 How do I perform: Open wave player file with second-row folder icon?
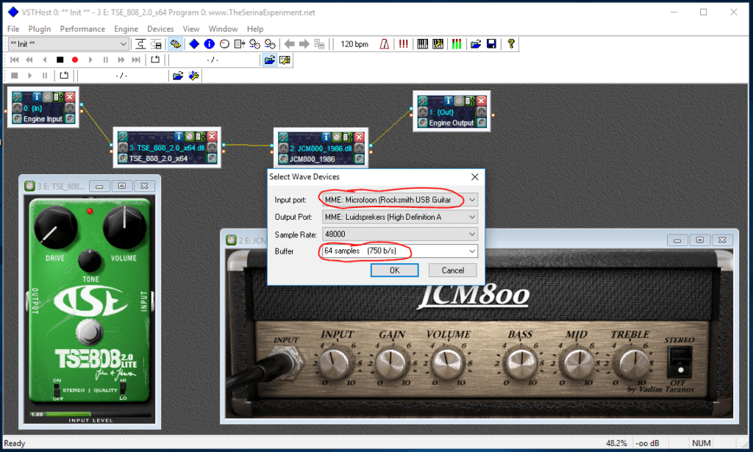pos(269,60)
